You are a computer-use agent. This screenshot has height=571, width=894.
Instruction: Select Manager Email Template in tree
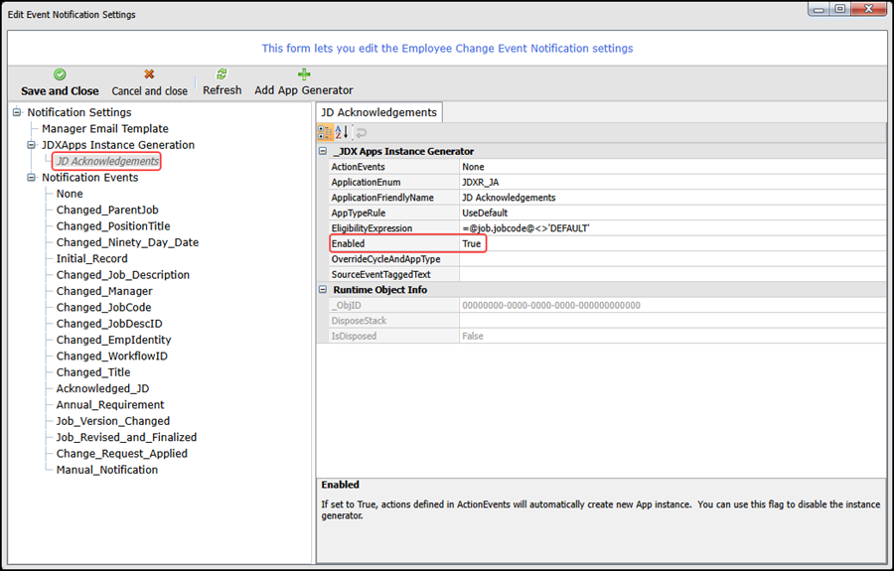104,129
